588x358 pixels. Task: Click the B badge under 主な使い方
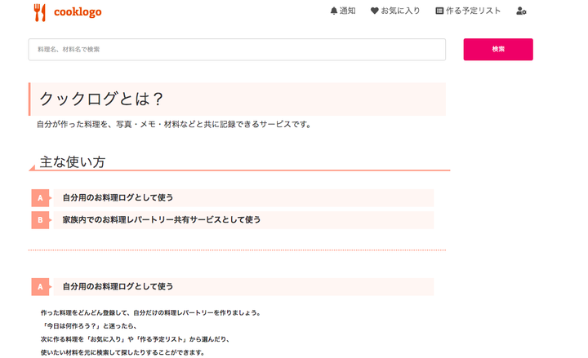40,220
